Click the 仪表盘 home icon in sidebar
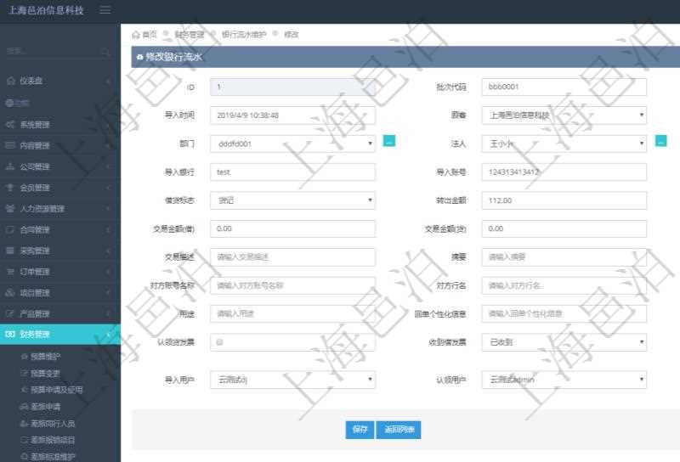 click(x=11, y=81)
